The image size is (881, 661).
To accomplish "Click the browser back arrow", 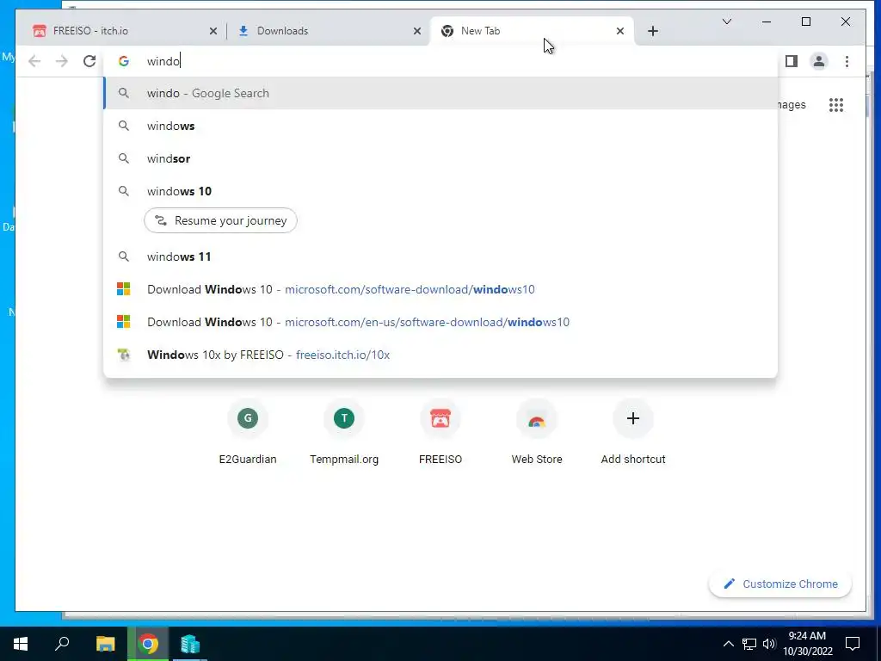I will coord(34,61).
